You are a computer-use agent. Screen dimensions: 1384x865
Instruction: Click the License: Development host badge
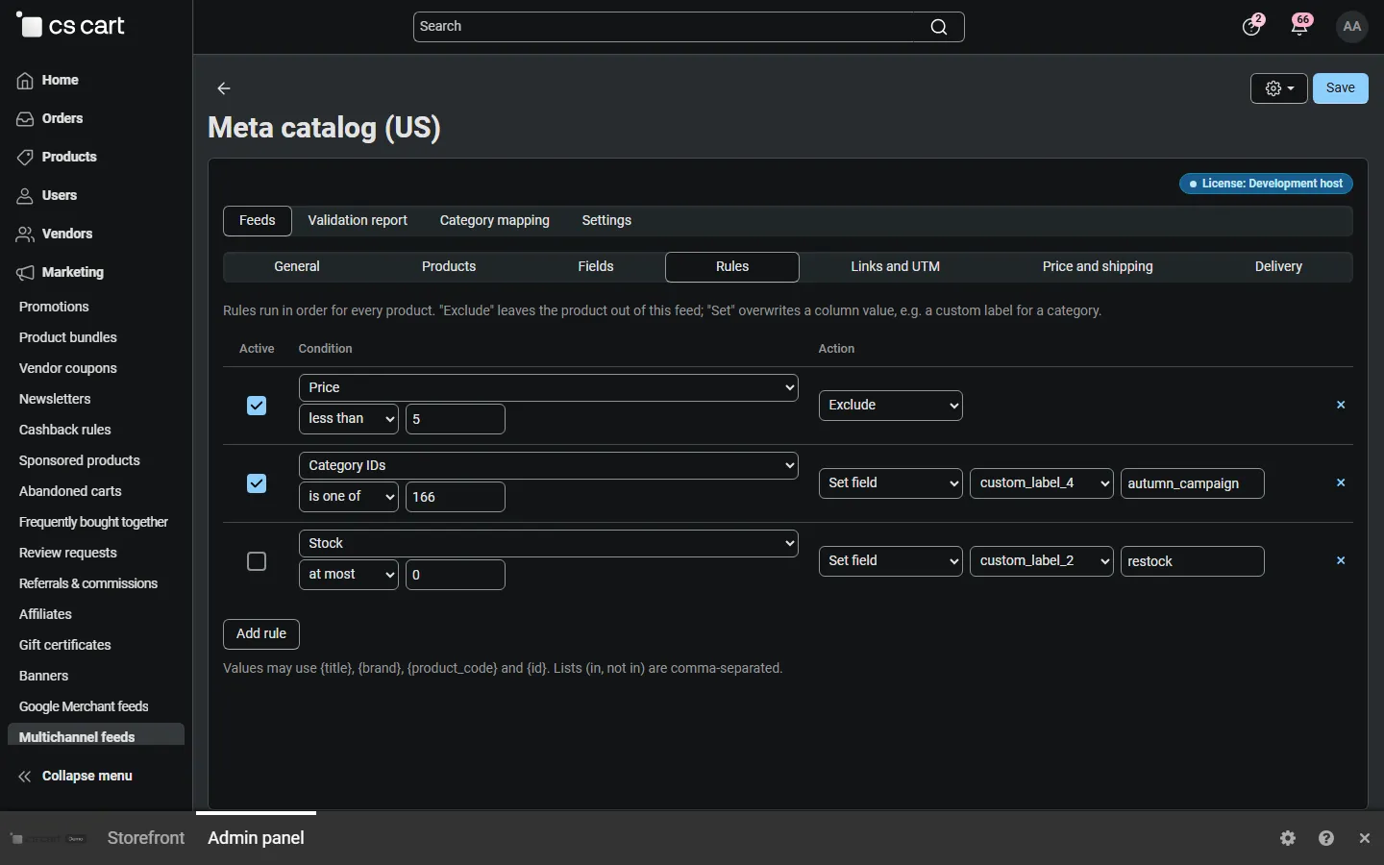tap(1267, 184)
